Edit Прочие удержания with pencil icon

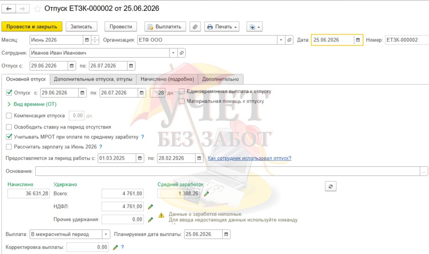click(150, 219)
